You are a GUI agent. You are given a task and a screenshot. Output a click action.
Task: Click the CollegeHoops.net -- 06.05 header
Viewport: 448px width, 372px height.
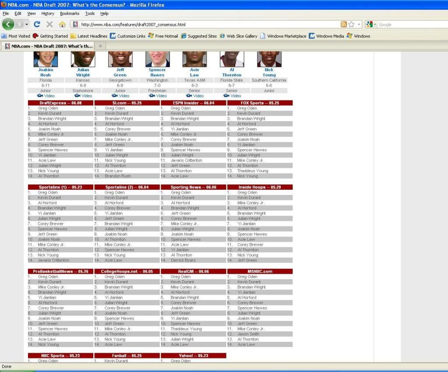click(127, 271)
